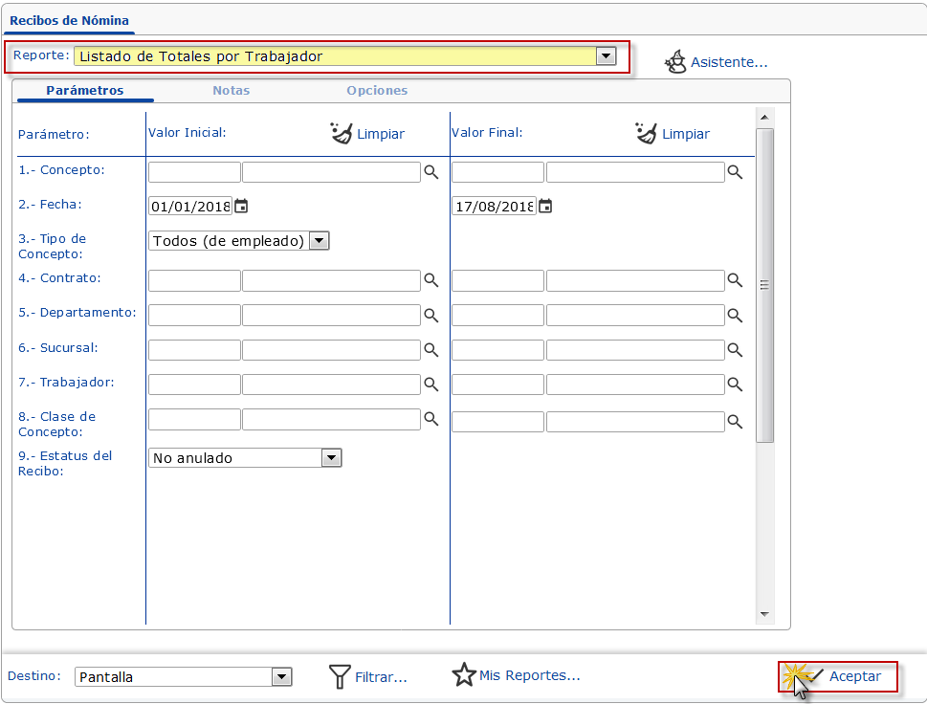Screen dimensions: 927x704
Task: Open the Asistente wizard icon
Action: [x=676, y=62]
